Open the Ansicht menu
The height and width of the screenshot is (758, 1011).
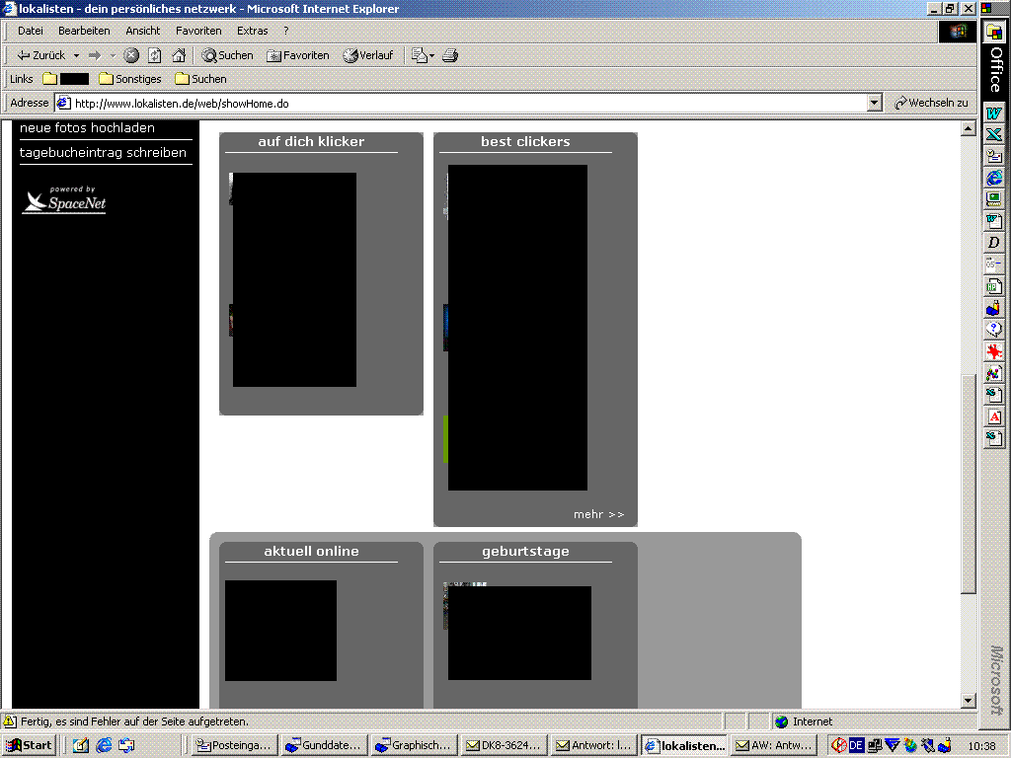point(142,31)
